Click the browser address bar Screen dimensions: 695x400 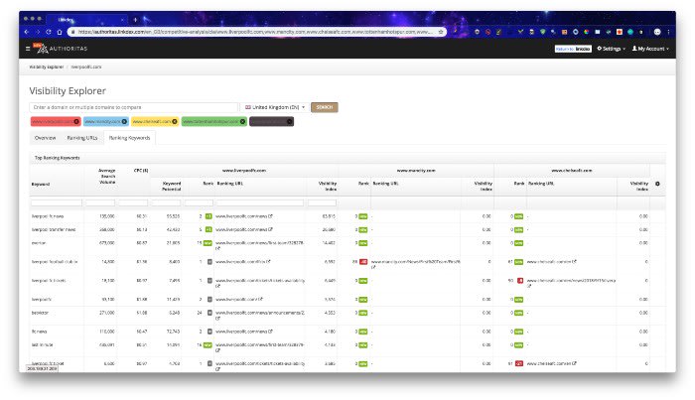(x=255, y=32)
